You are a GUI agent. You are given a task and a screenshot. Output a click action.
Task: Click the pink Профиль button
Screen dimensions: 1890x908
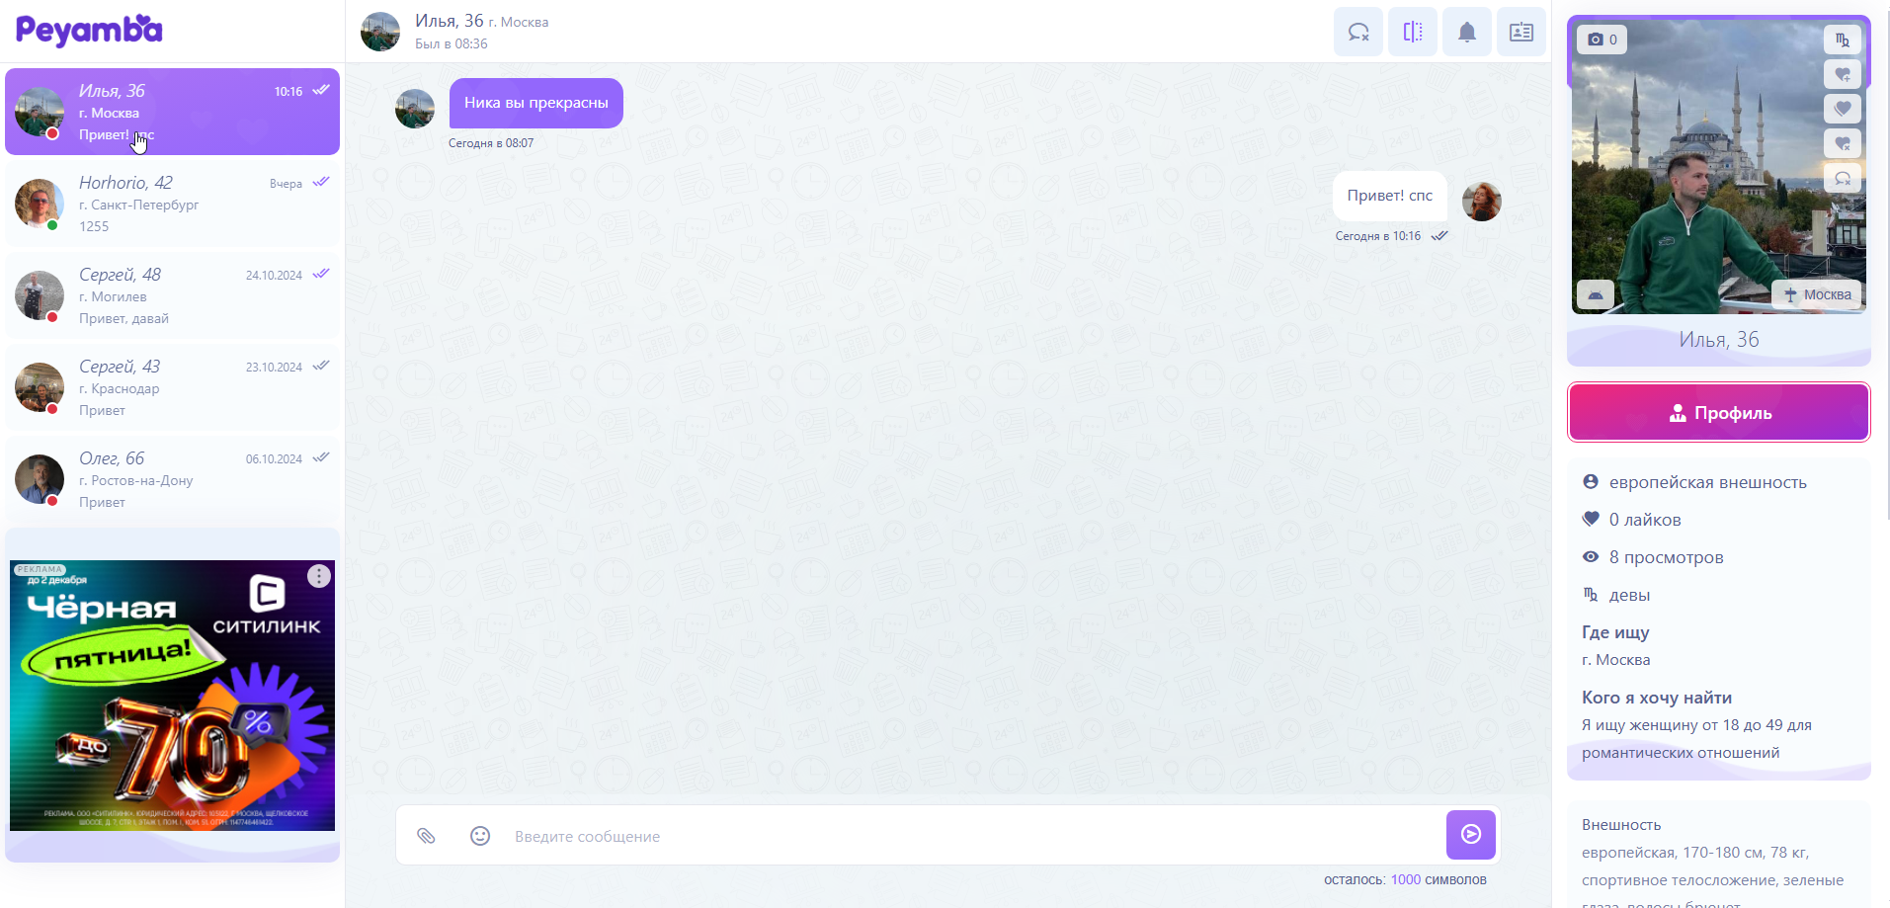point(1719,412)
